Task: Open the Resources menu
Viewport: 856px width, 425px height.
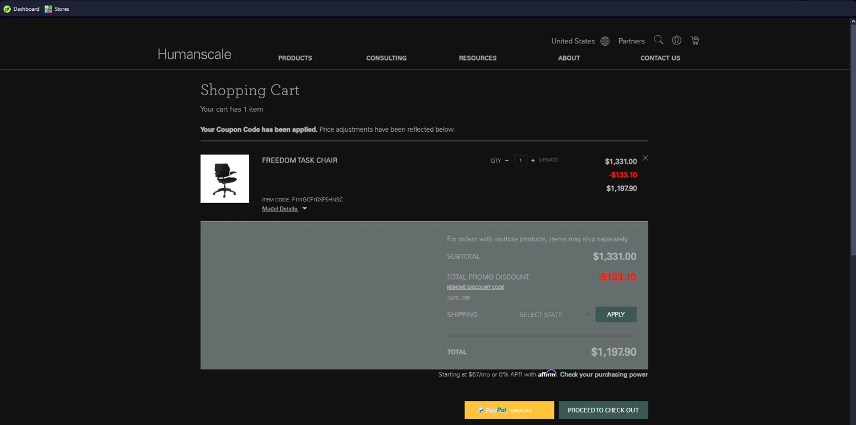Action: tap(478, 58)
